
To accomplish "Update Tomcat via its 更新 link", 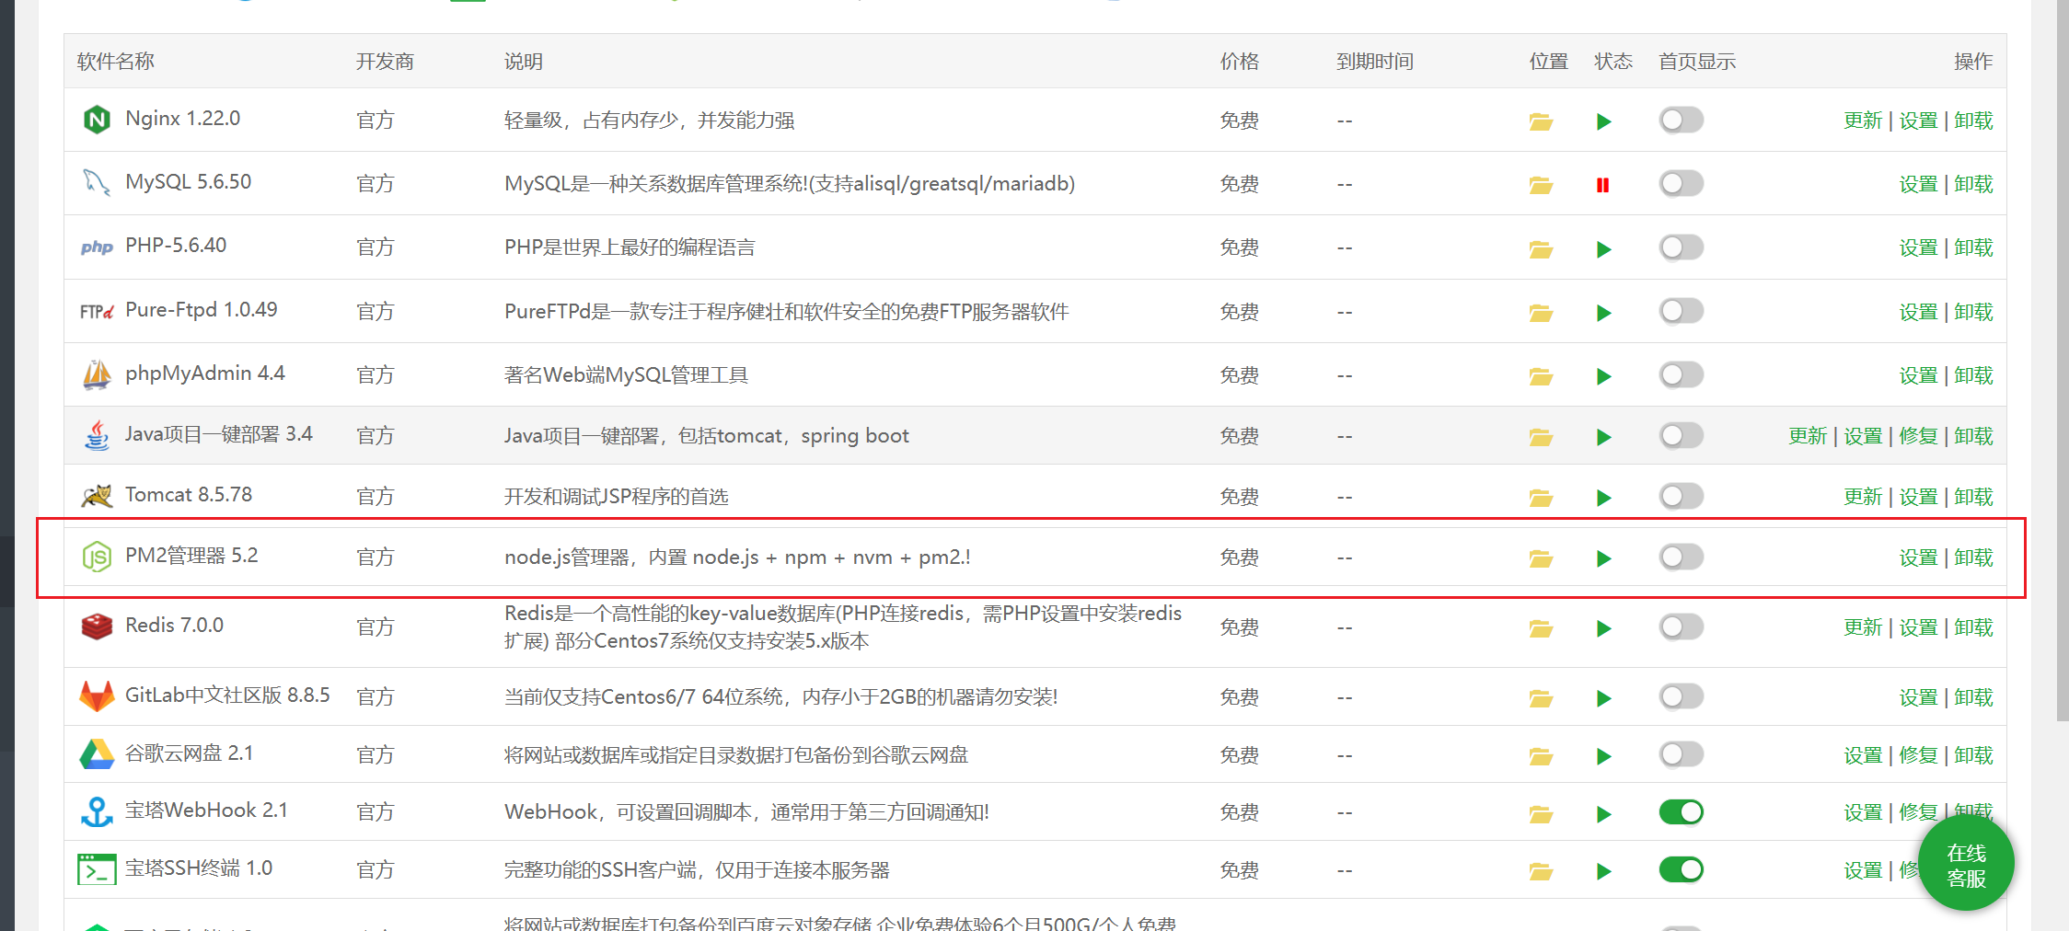I will pyautogui.click(x=1863, y=497).
